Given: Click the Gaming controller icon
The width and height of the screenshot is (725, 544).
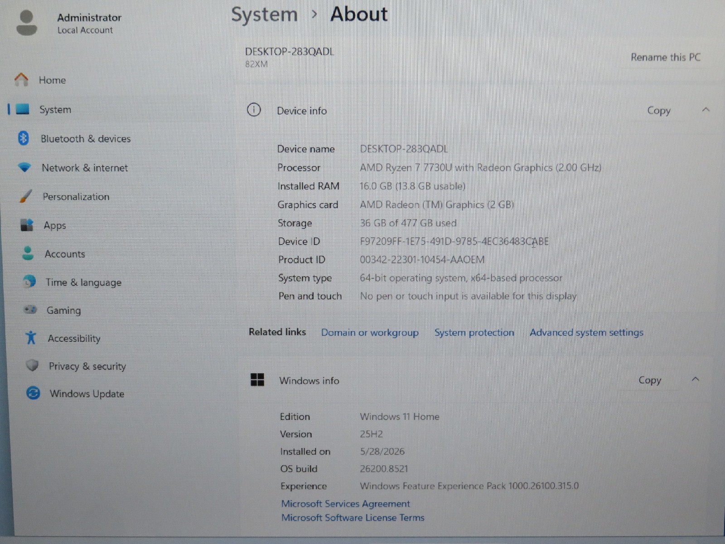Looking at the screenshot, I should 30,310.
